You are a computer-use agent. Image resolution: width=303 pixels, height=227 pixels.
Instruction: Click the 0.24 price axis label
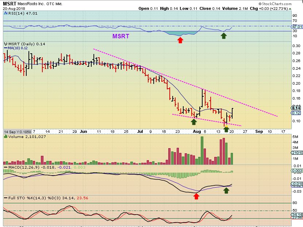point(296,68)
